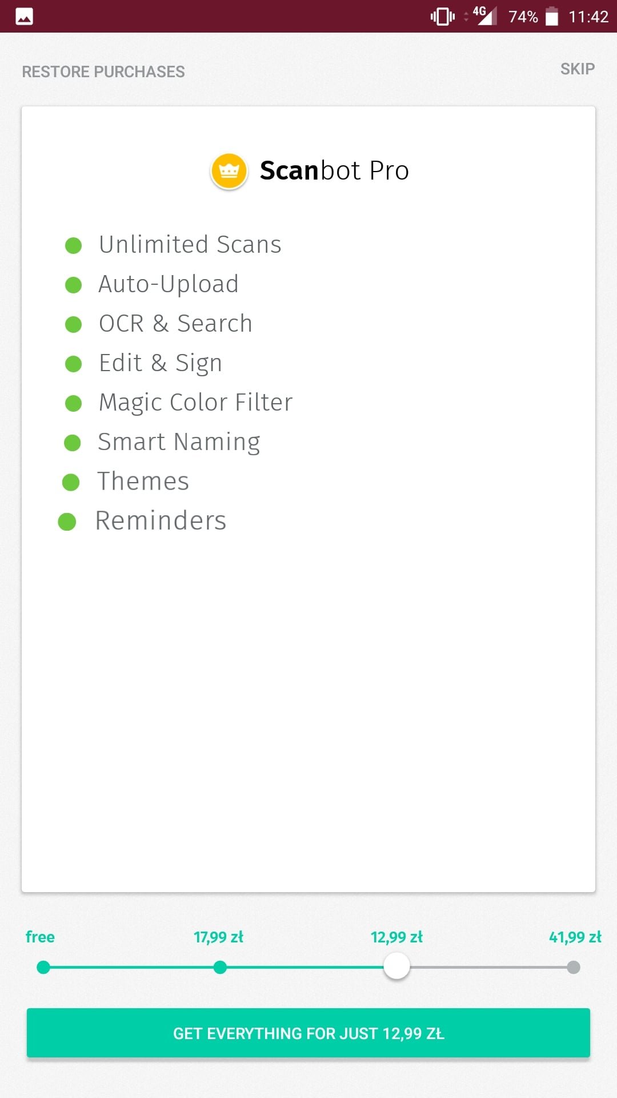The width and height of the screenshot is (617, 1098).
Task: Tap the green bullet beside Auto-Upload
Action: coord(74,285)
